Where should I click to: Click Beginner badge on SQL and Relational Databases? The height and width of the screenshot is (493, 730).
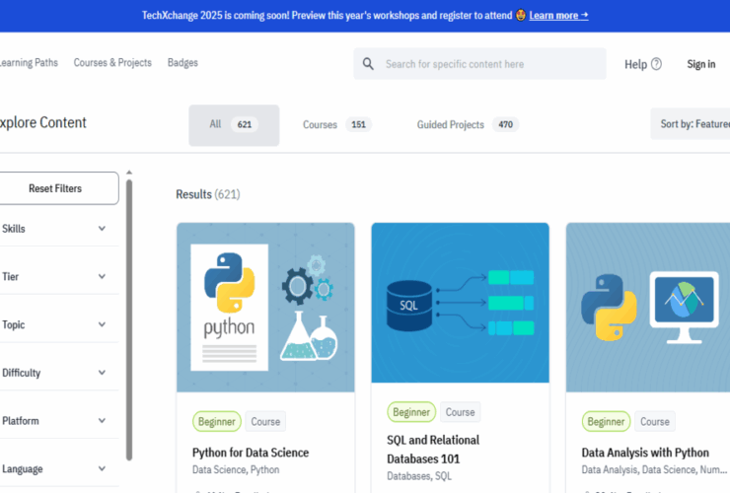coord(411,412)
